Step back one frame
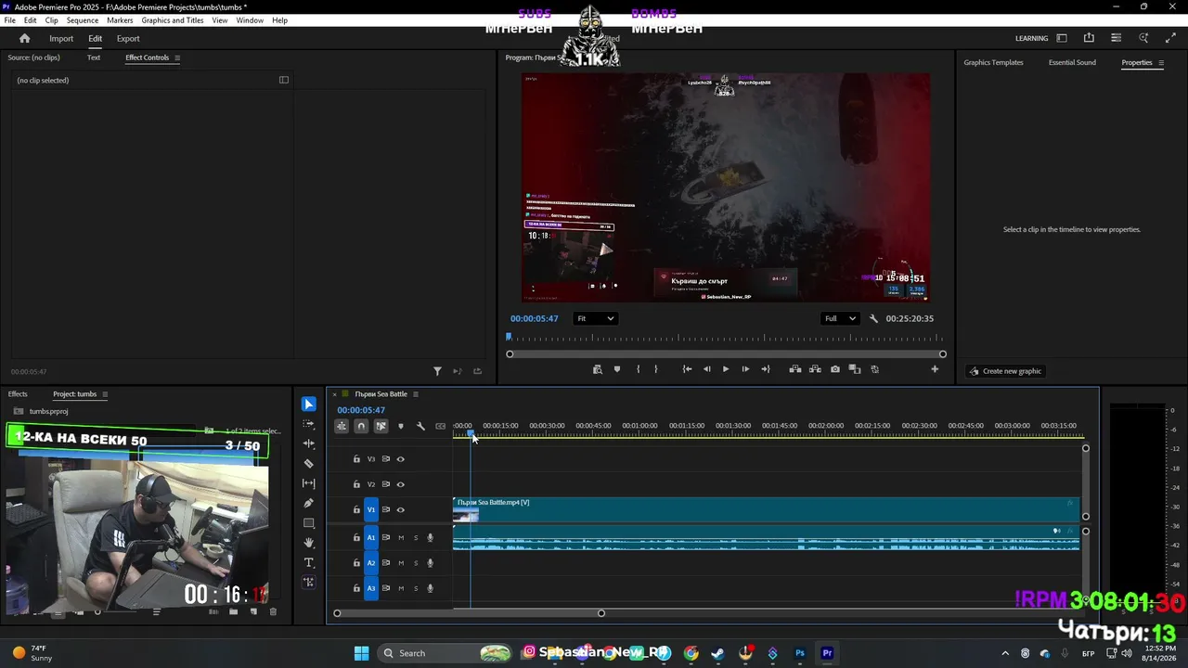Viewport: 1188px width, 668px height. pos(706,369)
